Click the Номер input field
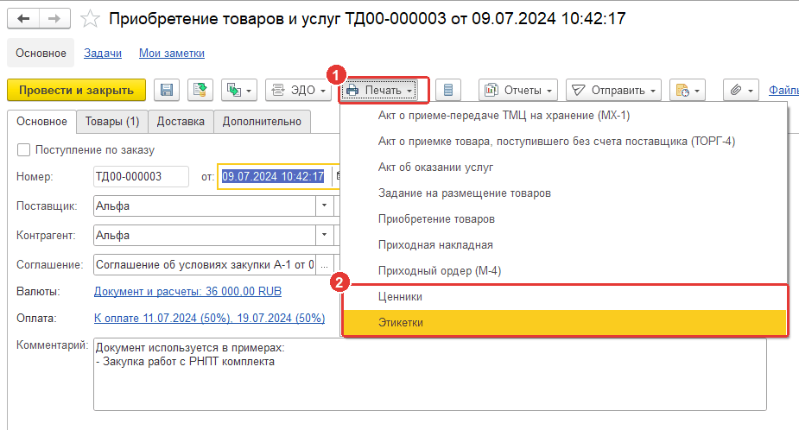 pos(141,177)
